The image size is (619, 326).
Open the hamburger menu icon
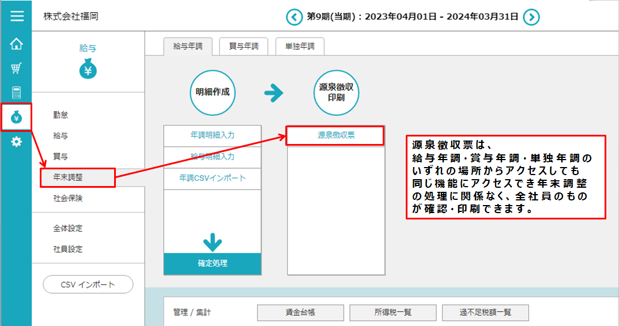(16, 16)
